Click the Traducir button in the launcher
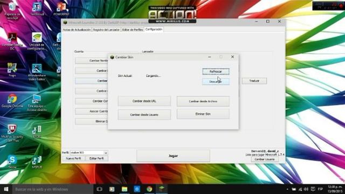Image resolution: width=345 pixels, height=194 pixels. (254, 81)
